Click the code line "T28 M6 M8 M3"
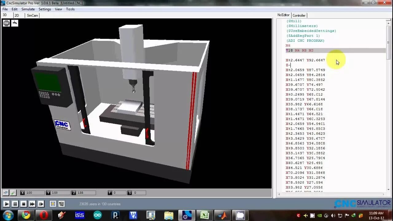This screenshot has width=393, height=221. [299, 50]
